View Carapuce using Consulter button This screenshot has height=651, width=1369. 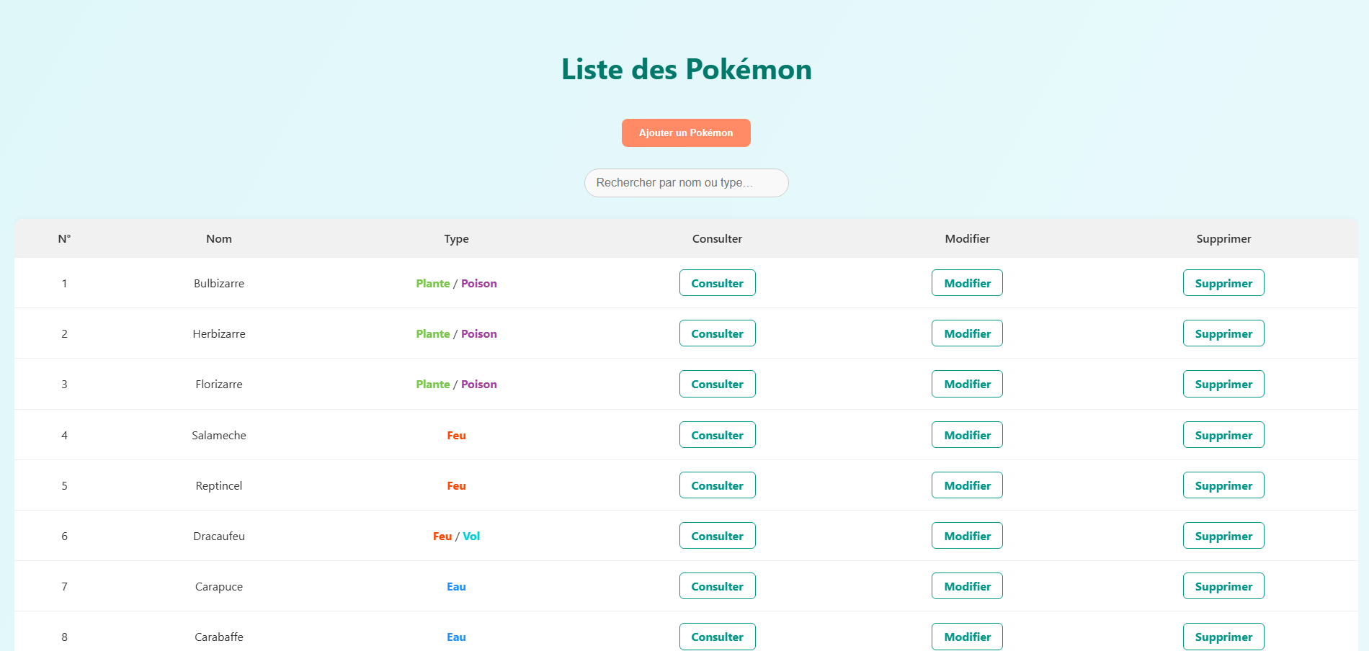[x=717, y=586]
